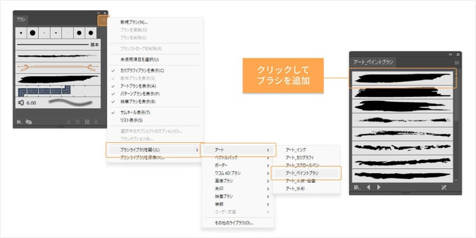The height and width of the screenshot is (238, 476).
Task: Click Options of Selected Object icon in Brushes panel
Action: [77, 122]
